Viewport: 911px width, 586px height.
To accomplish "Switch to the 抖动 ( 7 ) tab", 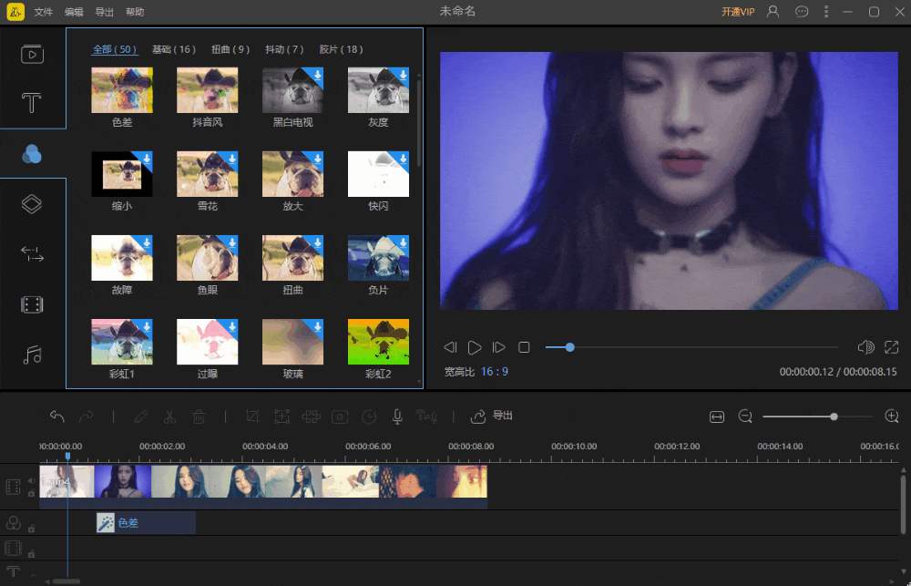I will (x=284, y=49).
